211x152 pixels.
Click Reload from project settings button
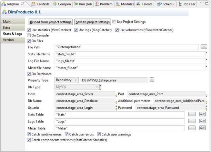pos(50,22)
